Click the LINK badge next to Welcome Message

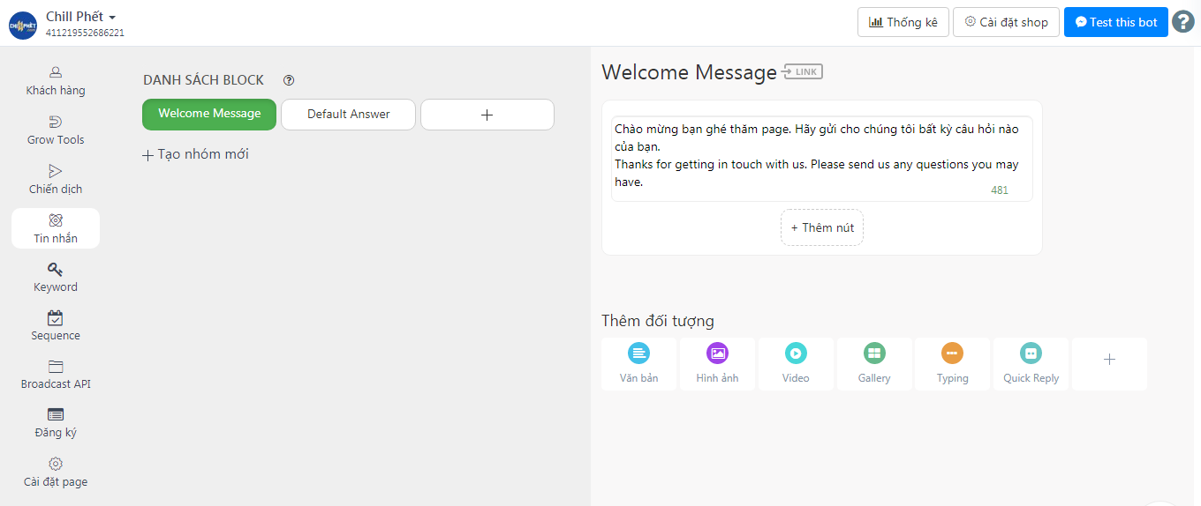pos(803,71)
